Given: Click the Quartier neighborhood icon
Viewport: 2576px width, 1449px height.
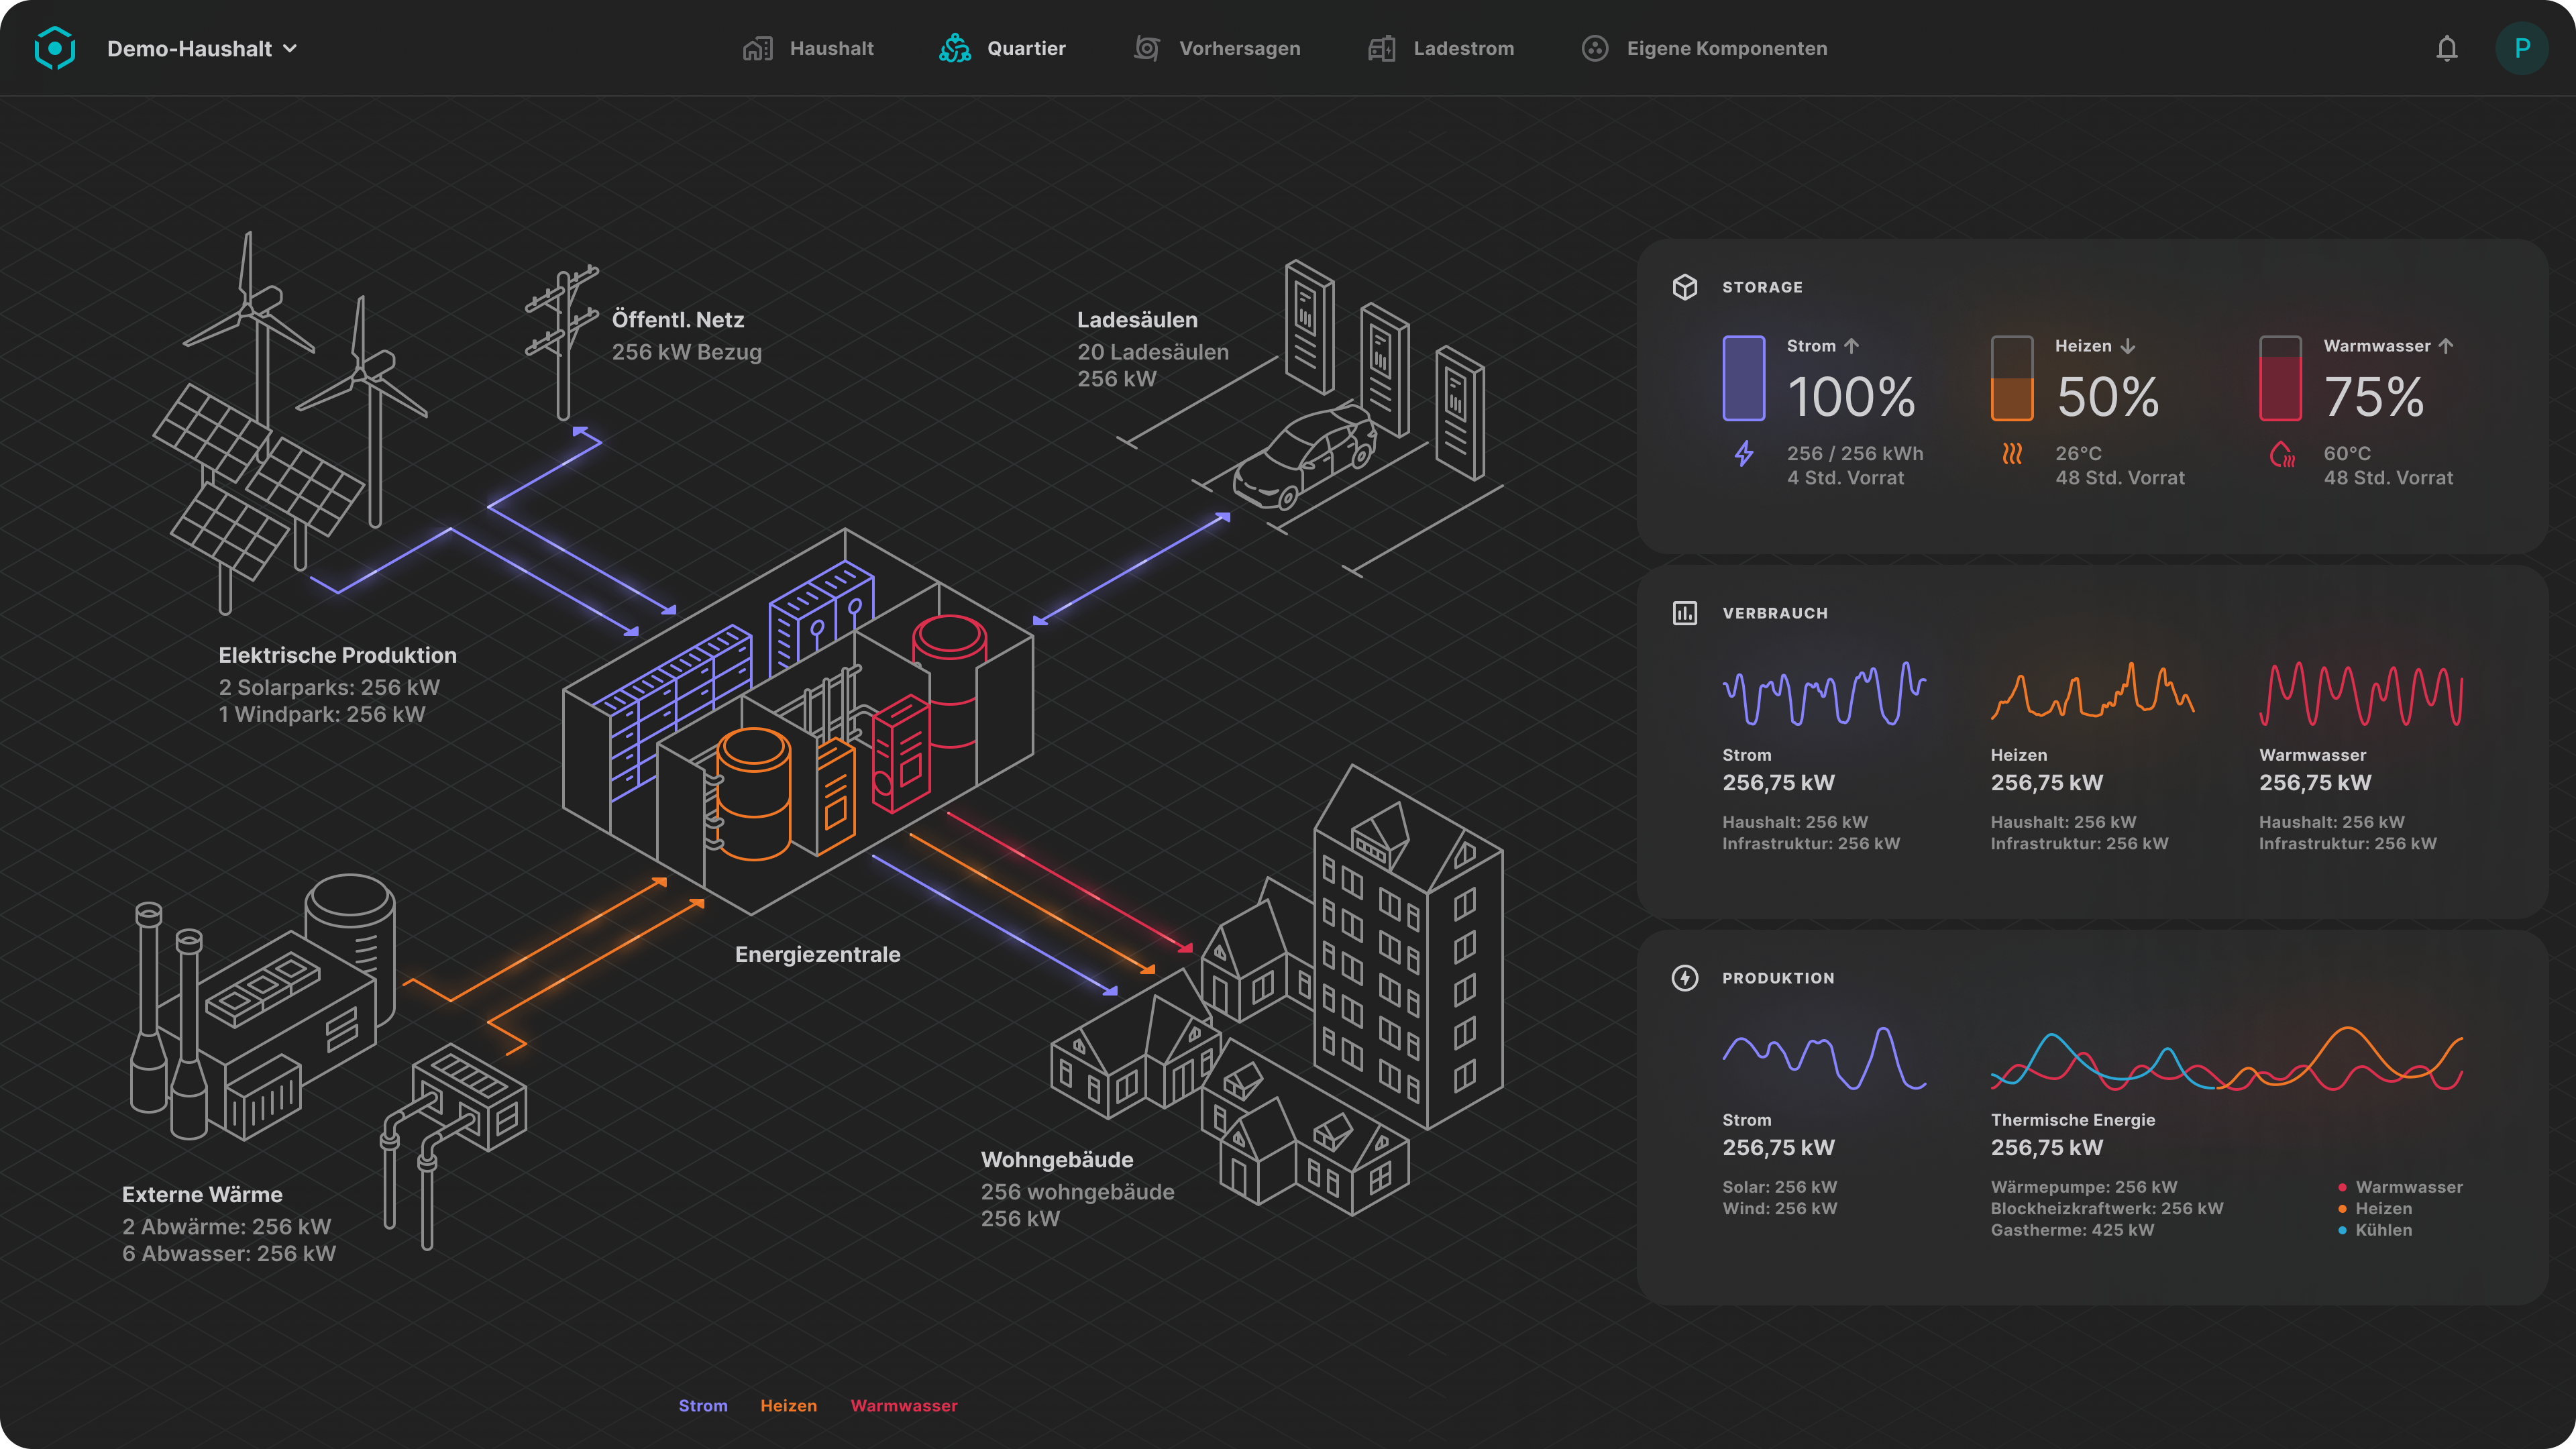Looking at the screenshot, I should click(955, 48).
